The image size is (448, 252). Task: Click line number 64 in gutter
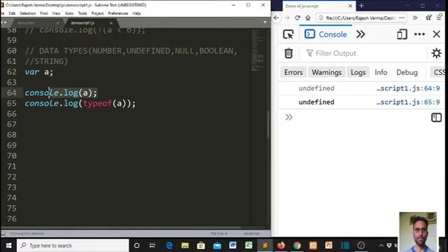click(12, 93)
